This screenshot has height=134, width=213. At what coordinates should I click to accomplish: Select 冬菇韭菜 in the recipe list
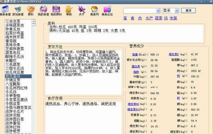coord(18,104)
